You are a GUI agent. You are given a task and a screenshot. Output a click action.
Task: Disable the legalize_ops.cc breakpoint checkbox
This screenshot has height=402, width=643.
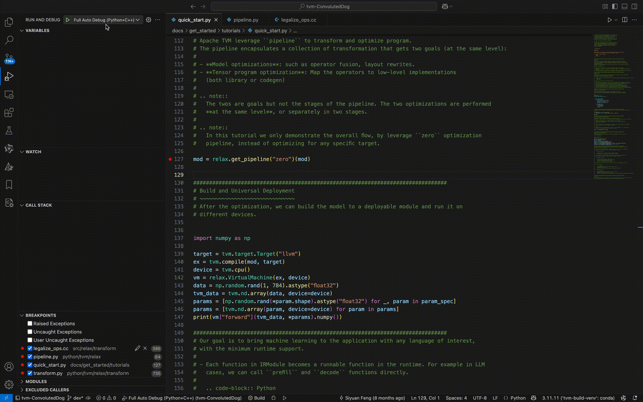(x=30, y=348)
